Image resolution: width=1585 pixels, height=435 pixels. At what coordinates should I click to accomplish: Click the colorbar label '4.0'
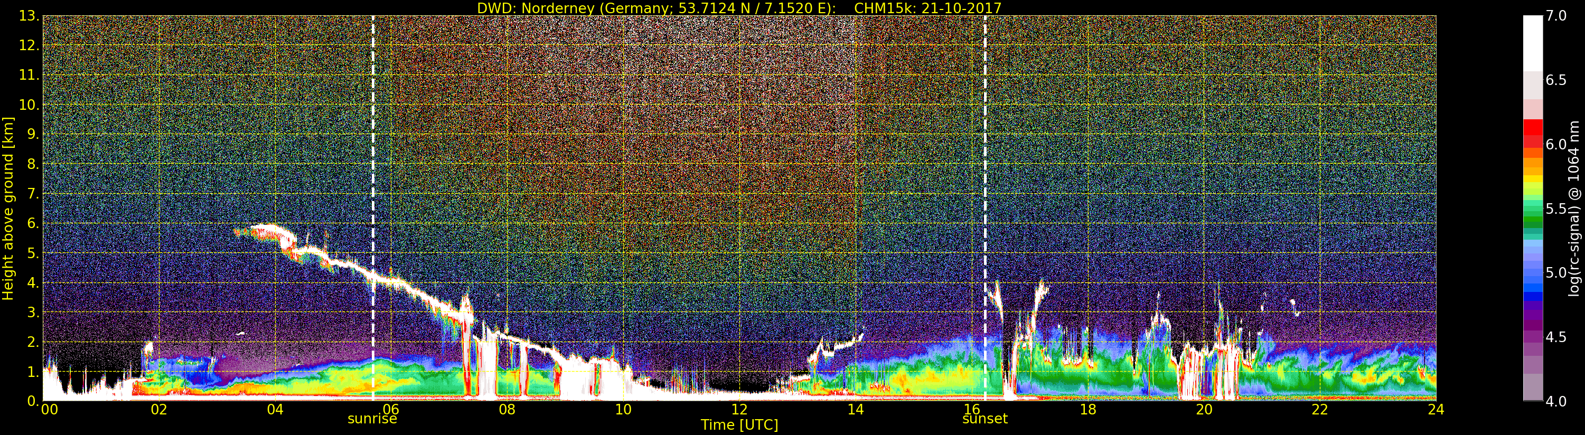[1556, 401]
